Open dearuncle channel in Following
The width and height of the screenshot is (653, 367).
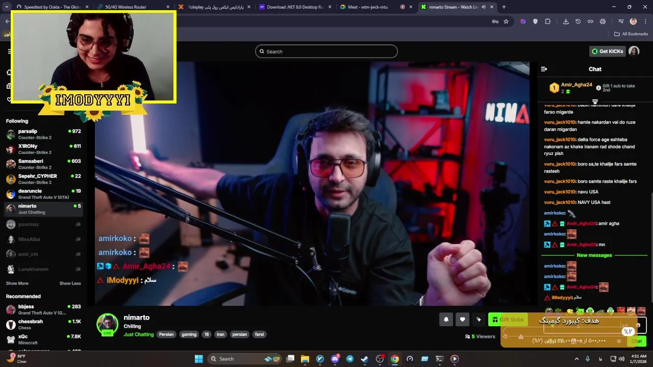pos(43,194)
